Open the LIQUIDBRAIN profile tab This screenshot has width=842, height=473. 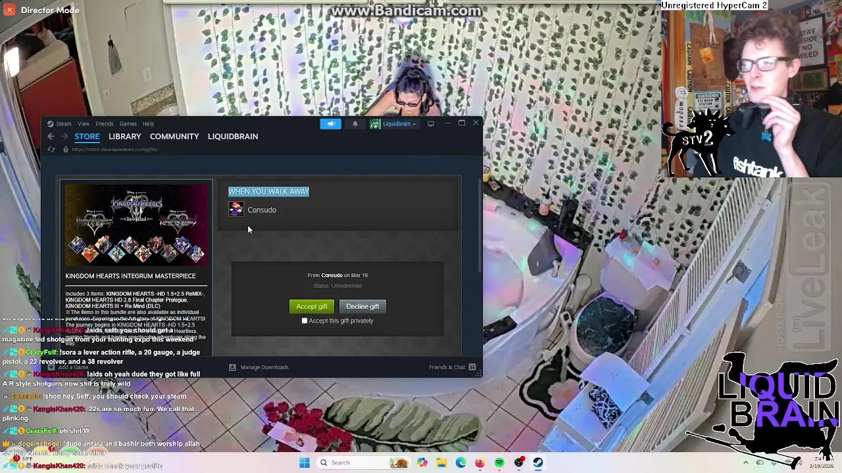(x=233, y=136)
